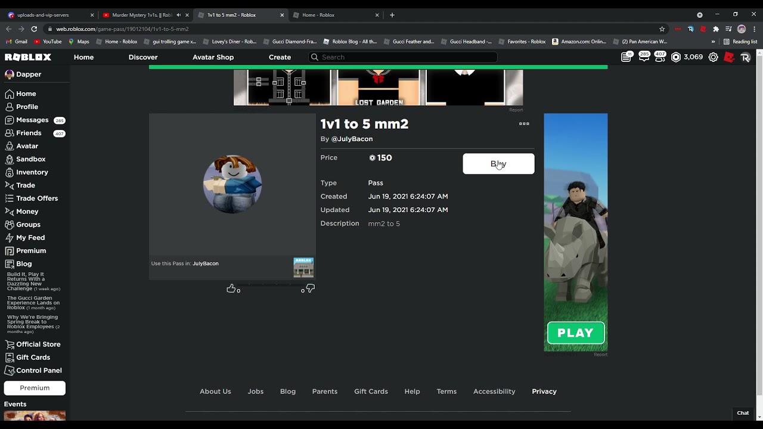This screenshot has height=429, width=763.
Task: Open the Privacy footer link
Action: [x=544, y=391]
